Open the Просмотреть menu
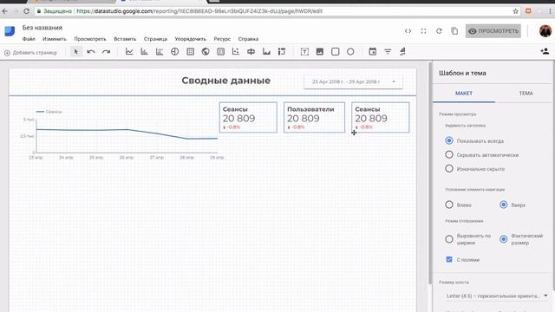 click(x=90, y=39)
